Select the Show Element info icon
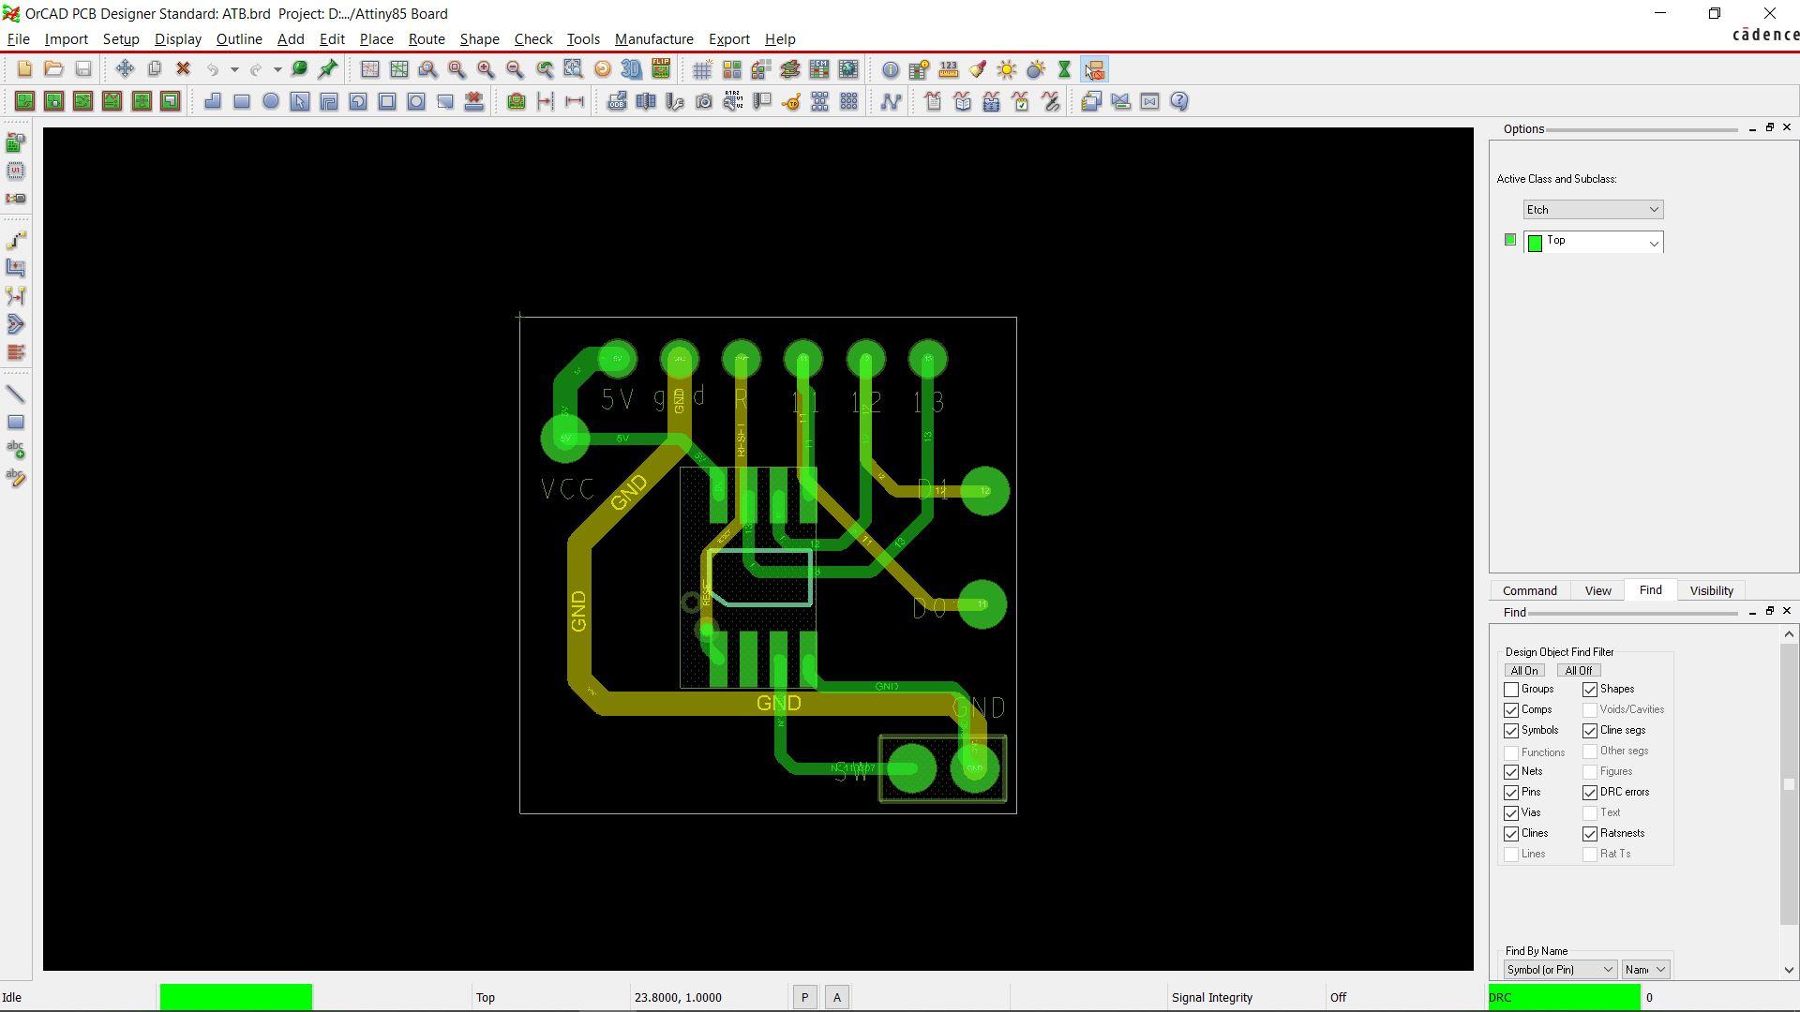Viewport: 1800px width, 1012px height. pyautogui.click(x=890, y=69)
